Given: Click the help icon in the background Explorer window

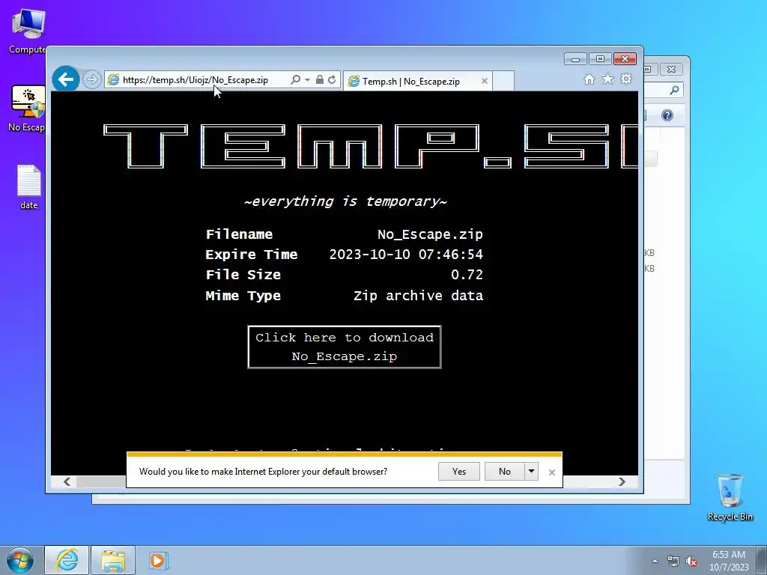Looking at the screenshot, I should [667, 115].
